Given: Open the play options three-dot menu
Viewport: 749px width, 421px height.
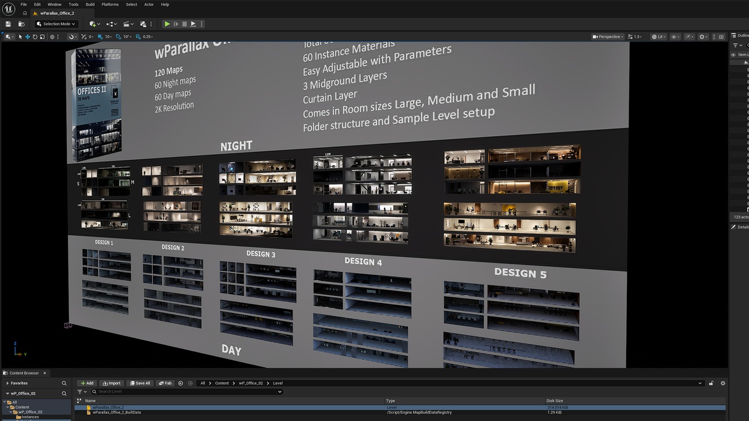Looking at the screenshot, I should click(x=202, y=24).
